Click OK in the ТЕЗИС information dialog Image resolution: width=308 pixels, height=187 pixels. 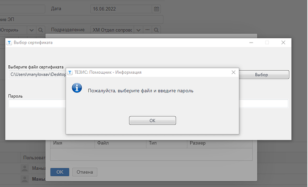click(x=152, y=120)
